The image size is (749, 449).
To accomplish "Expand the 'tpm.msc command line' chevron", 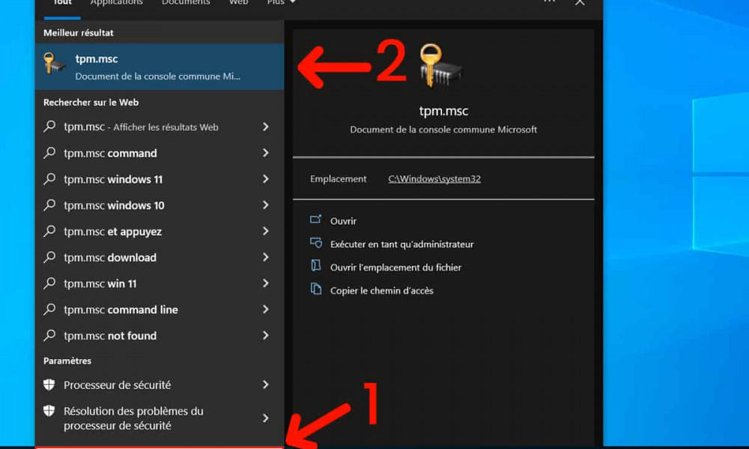I will pyautogui.click(x=266, y=309).
